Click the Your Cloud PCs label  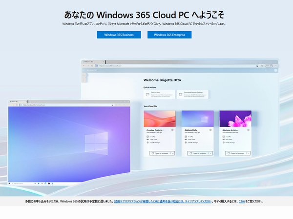point(150,106)
